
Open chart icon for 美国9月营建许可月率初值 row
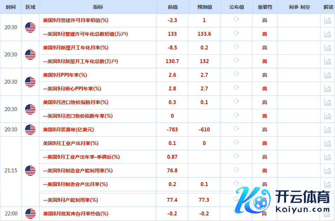328,20
